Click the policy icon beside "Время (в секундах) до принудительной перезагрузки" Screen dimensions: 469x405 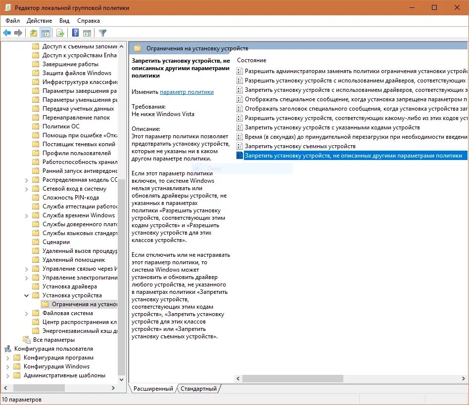(x=239, y=137)
